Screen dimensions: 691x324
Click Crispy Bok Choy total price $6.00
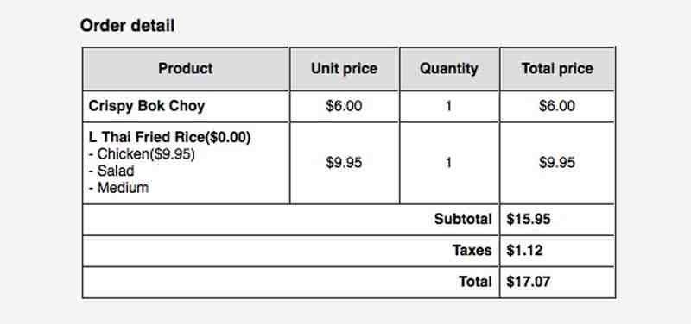557,106
